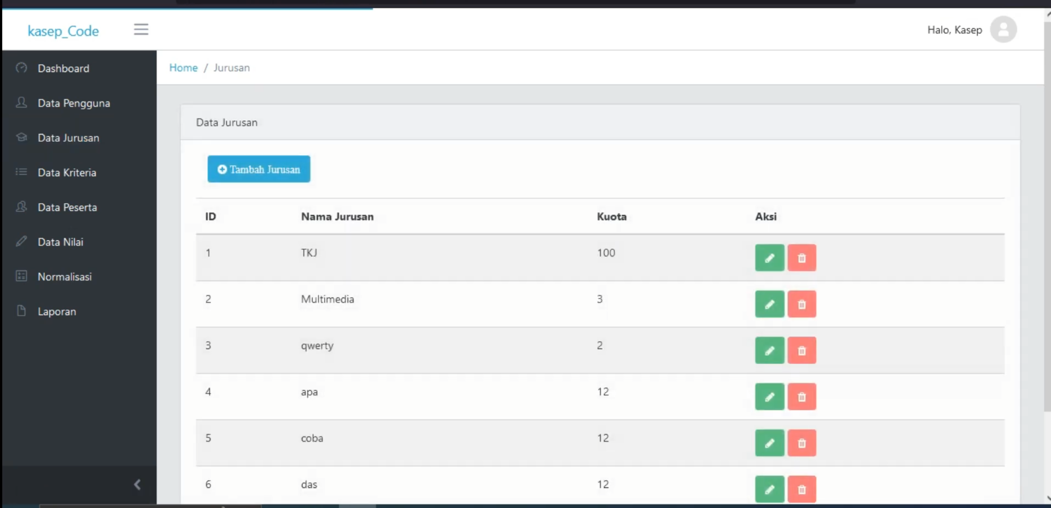Viewport: 1051px width, 508px height.
Task: Open Dashboard from the sidebar
Action: pyautogui.click(x=79, y=68)
